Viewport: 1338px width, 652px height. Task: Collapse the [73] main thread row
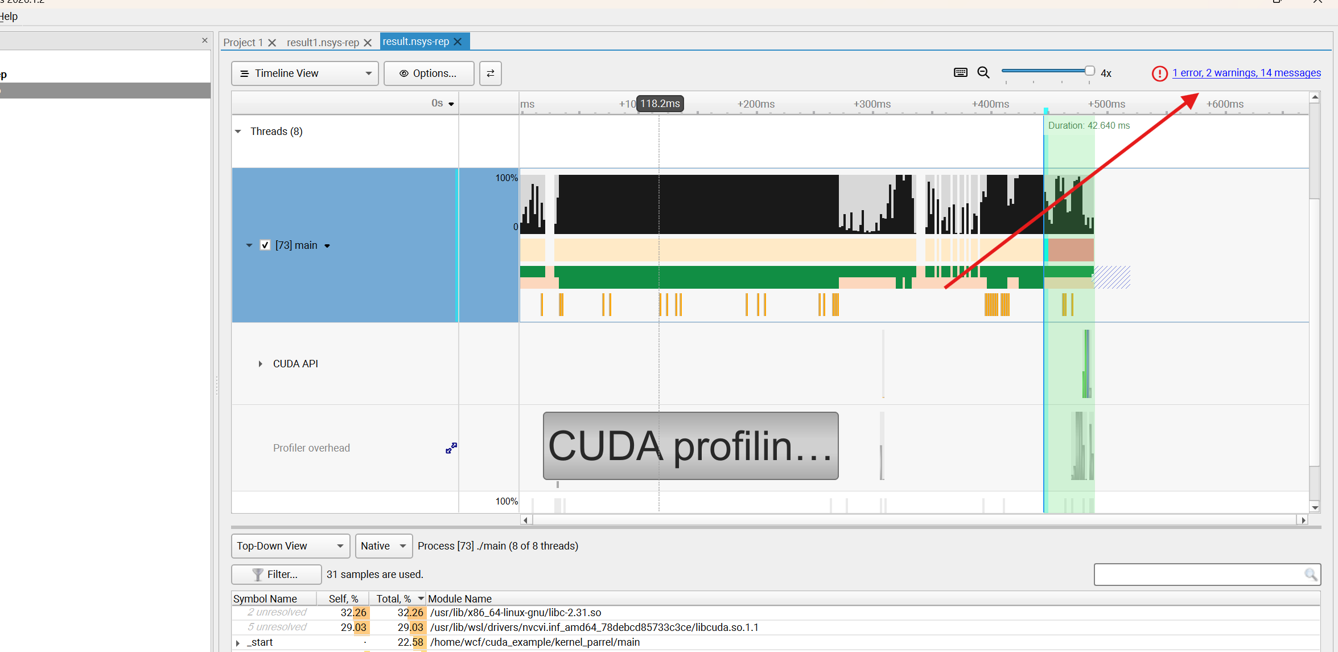click(249, 245)
